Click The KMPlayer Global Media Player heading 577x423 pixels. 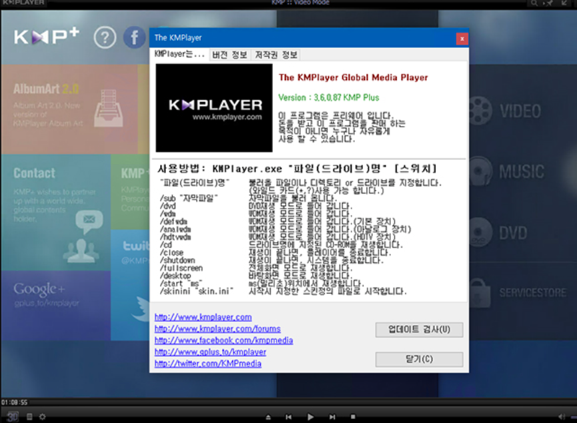[354, 77]
